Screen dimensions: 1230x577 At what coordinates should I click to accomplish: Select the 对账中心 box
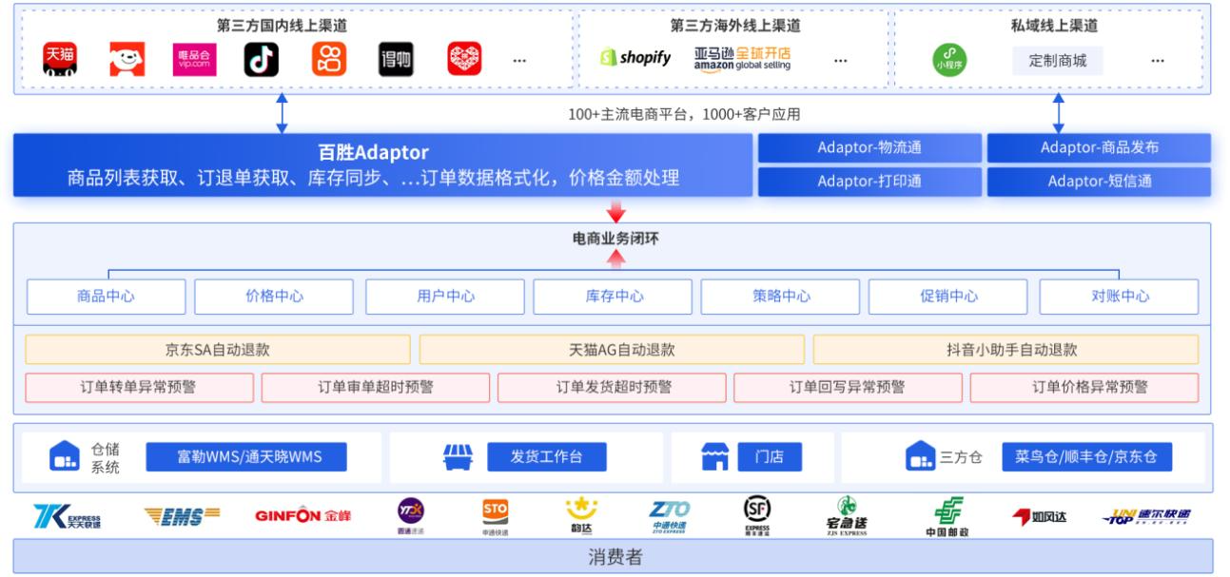[x=1120, y=297]
